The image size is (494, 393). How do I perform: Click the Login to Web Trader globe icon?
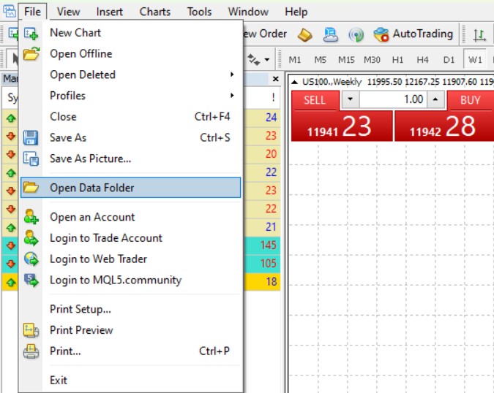pyautogui.click(x=31, y=259)
